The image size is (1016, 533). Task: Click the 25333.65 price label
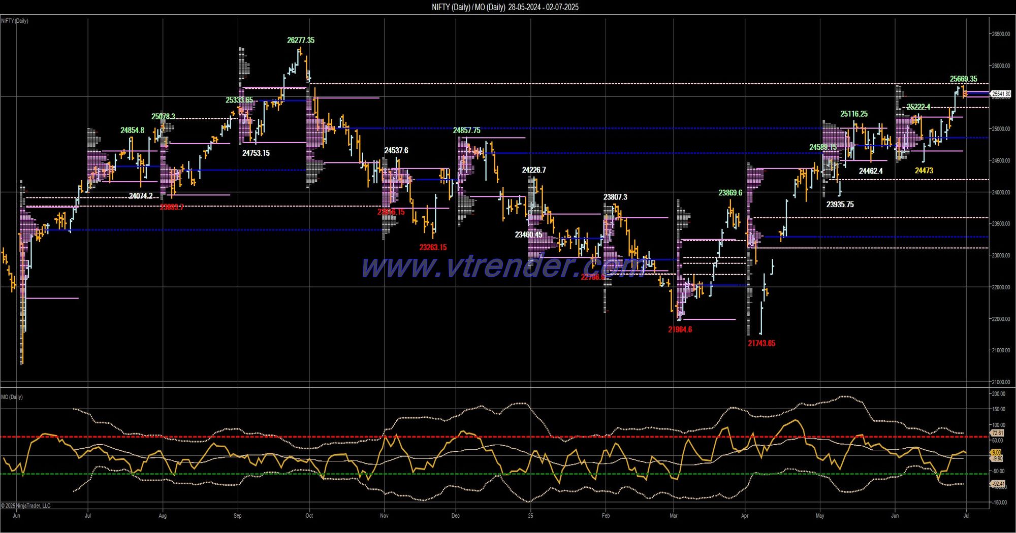(x=239, y=100)
